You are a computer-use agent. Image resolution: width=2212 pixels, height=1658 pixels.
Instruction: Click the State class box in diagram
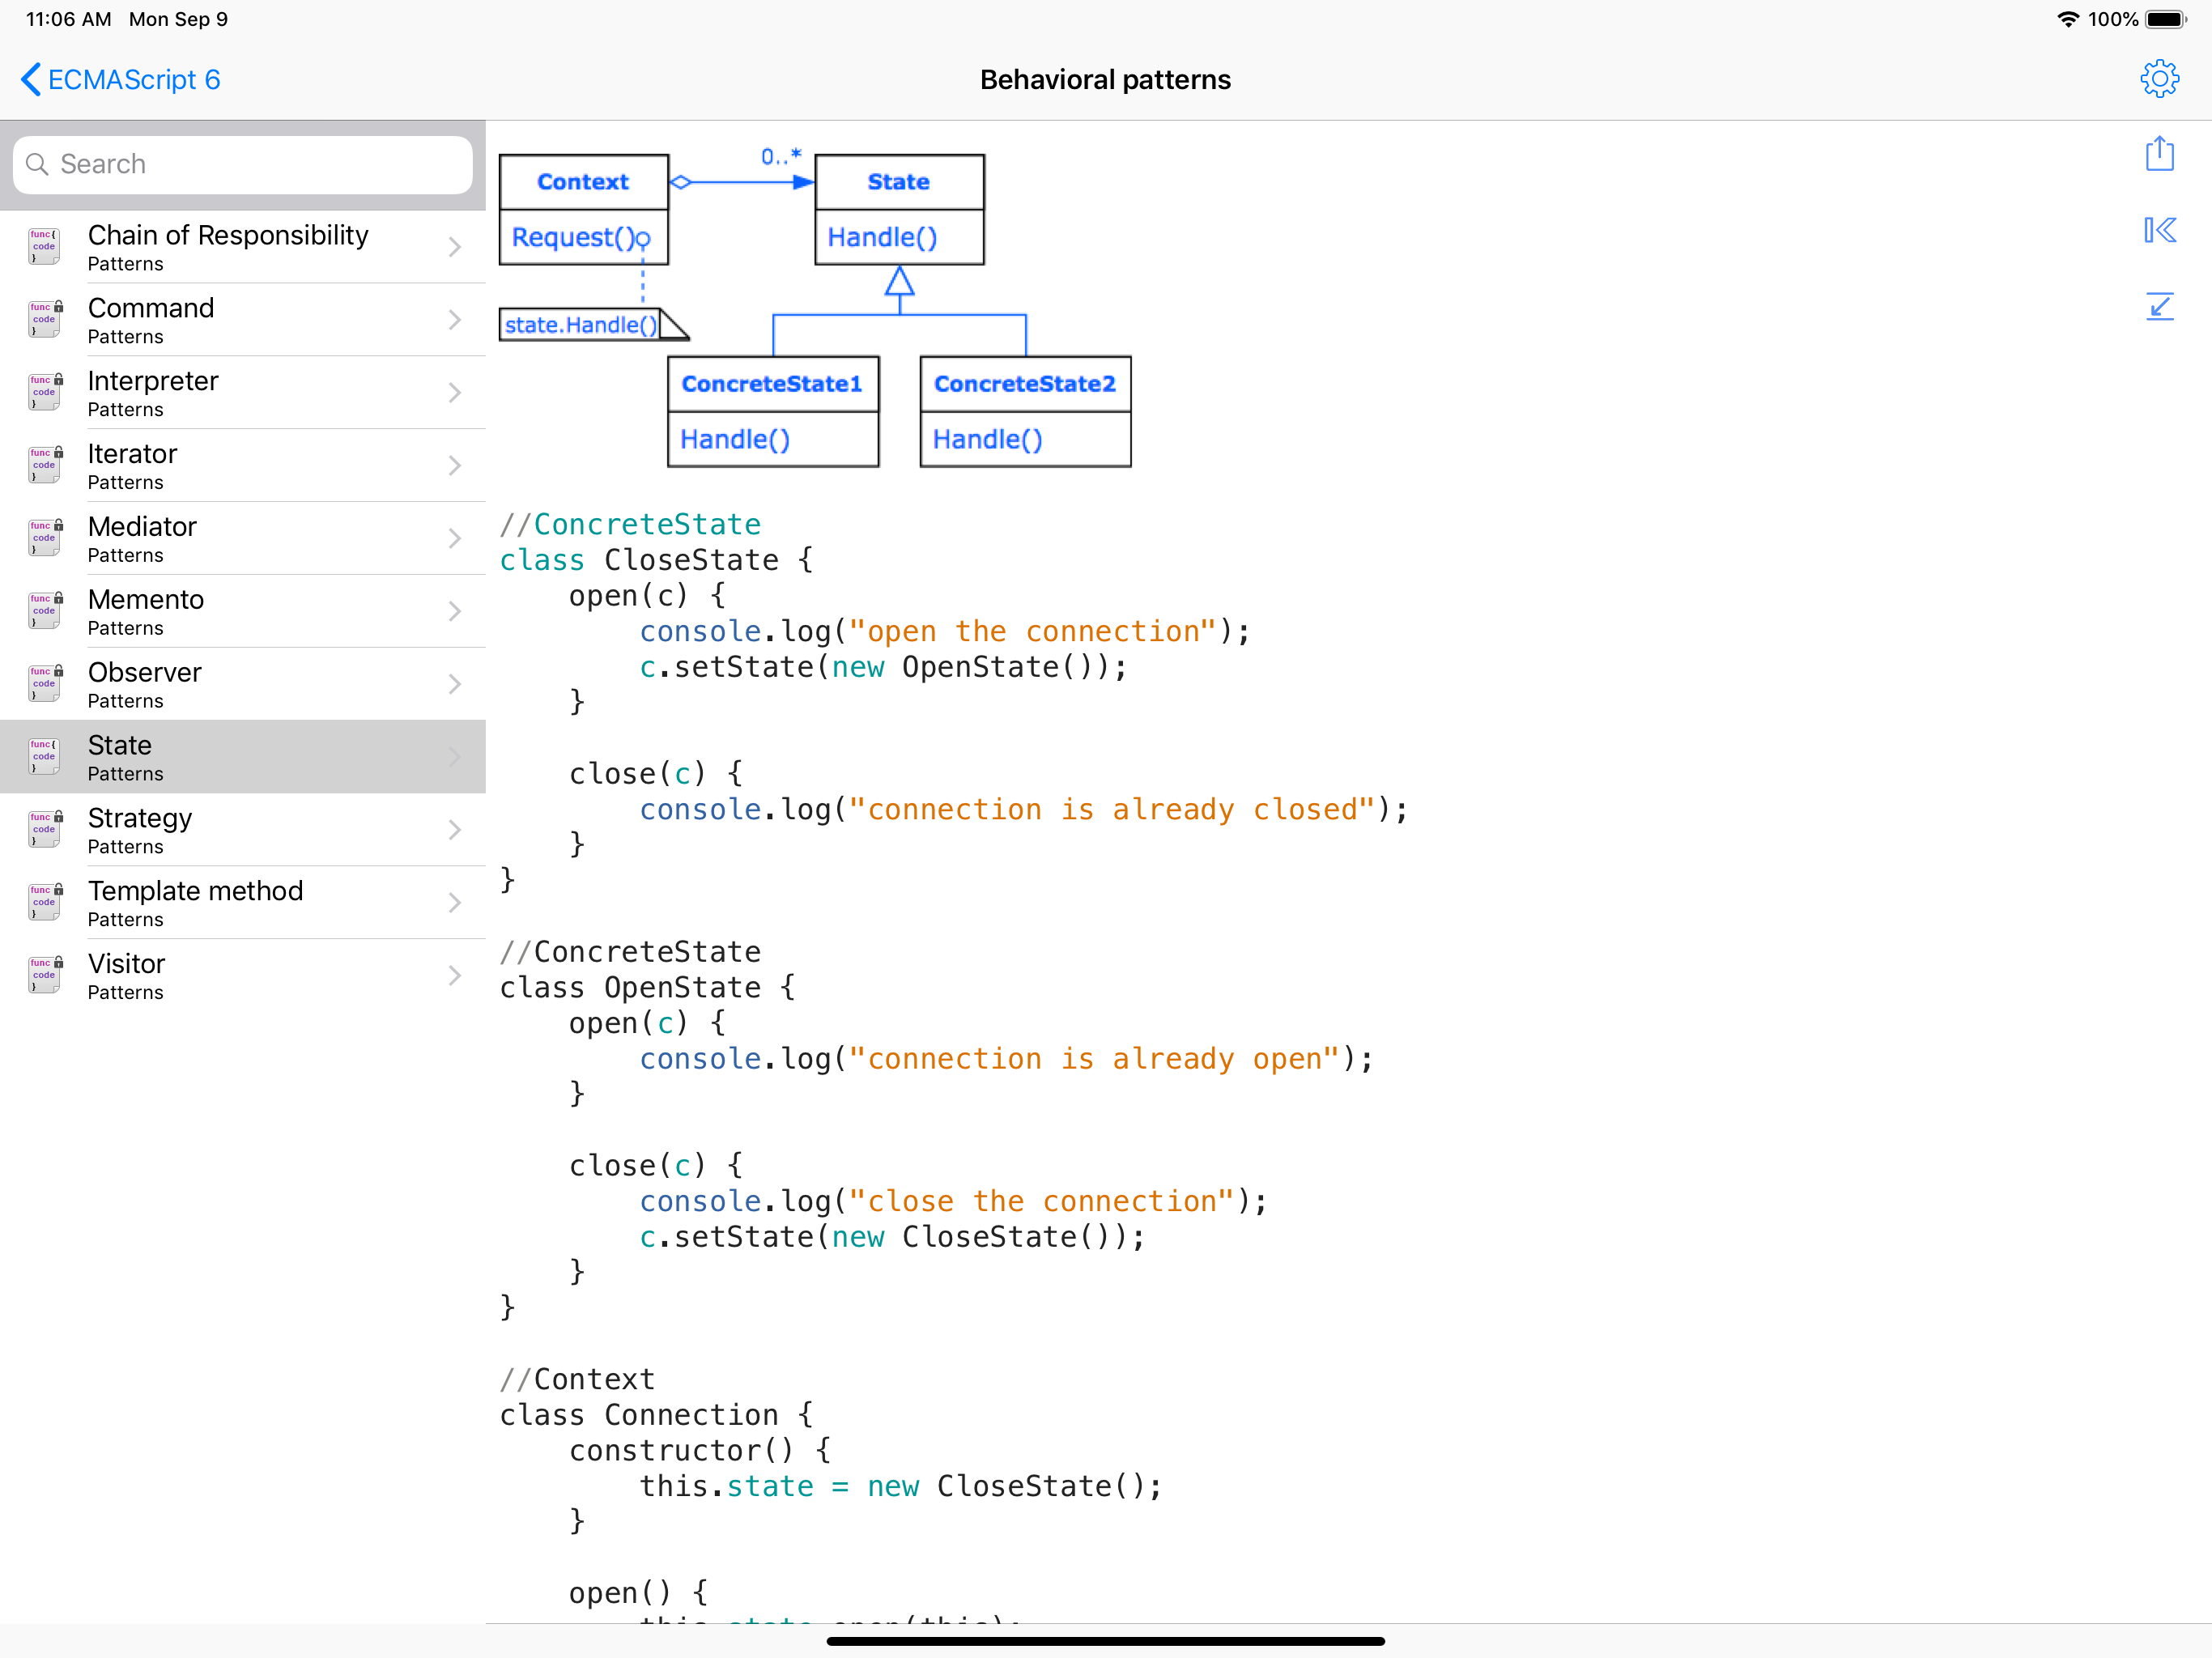(898, 182)
